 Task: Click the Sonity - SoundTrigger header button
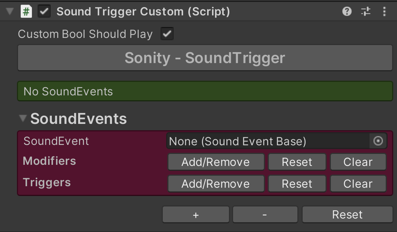[205, 58]
